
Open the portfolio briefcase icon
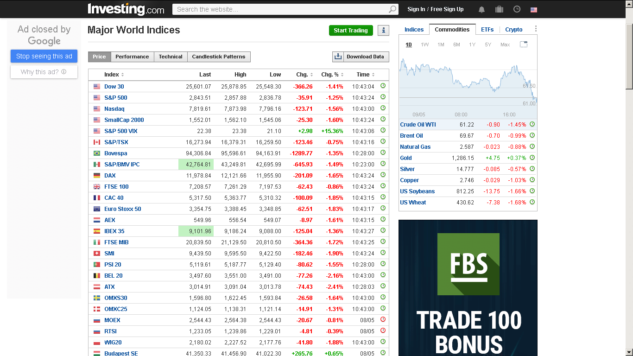(499, 9)
